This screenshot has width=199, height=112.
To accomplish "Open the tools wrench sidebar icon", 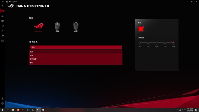I will tap(2, 31).
